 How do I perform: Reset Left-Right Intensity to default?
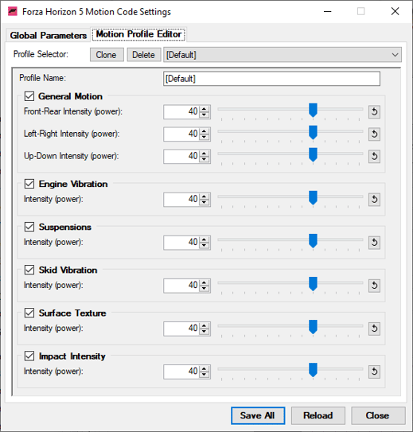pos(374,134)
